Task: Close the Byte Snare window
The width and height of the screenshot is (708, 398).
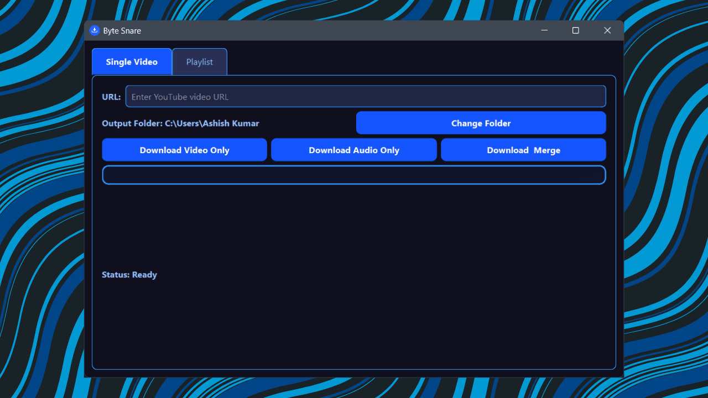Action: pyautogui.click(x=607, y=30)
